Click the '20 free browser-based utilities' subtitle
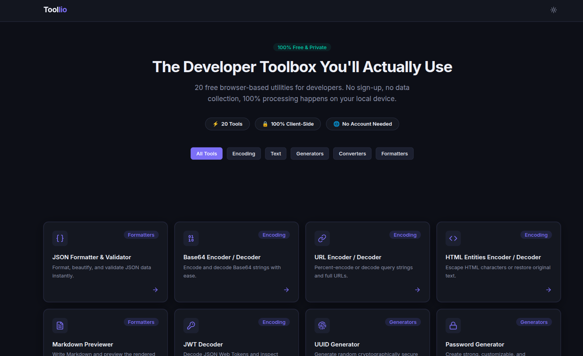Viewport: 583px width, 356px height. [302, 93]
